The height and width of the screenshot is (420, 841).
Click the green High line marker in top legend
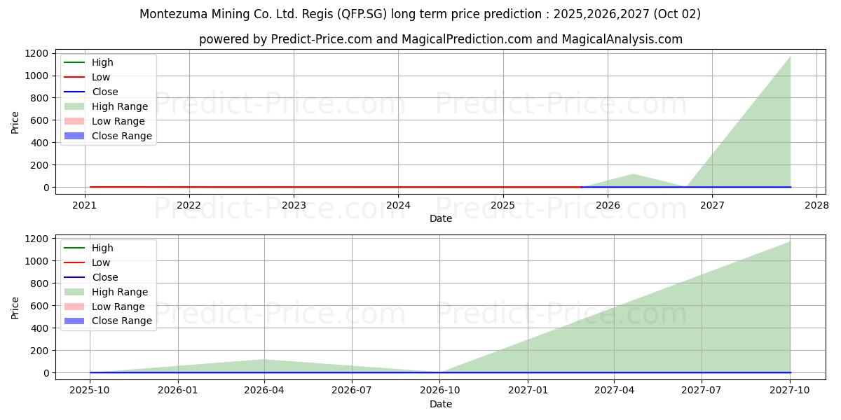(74, 62)
